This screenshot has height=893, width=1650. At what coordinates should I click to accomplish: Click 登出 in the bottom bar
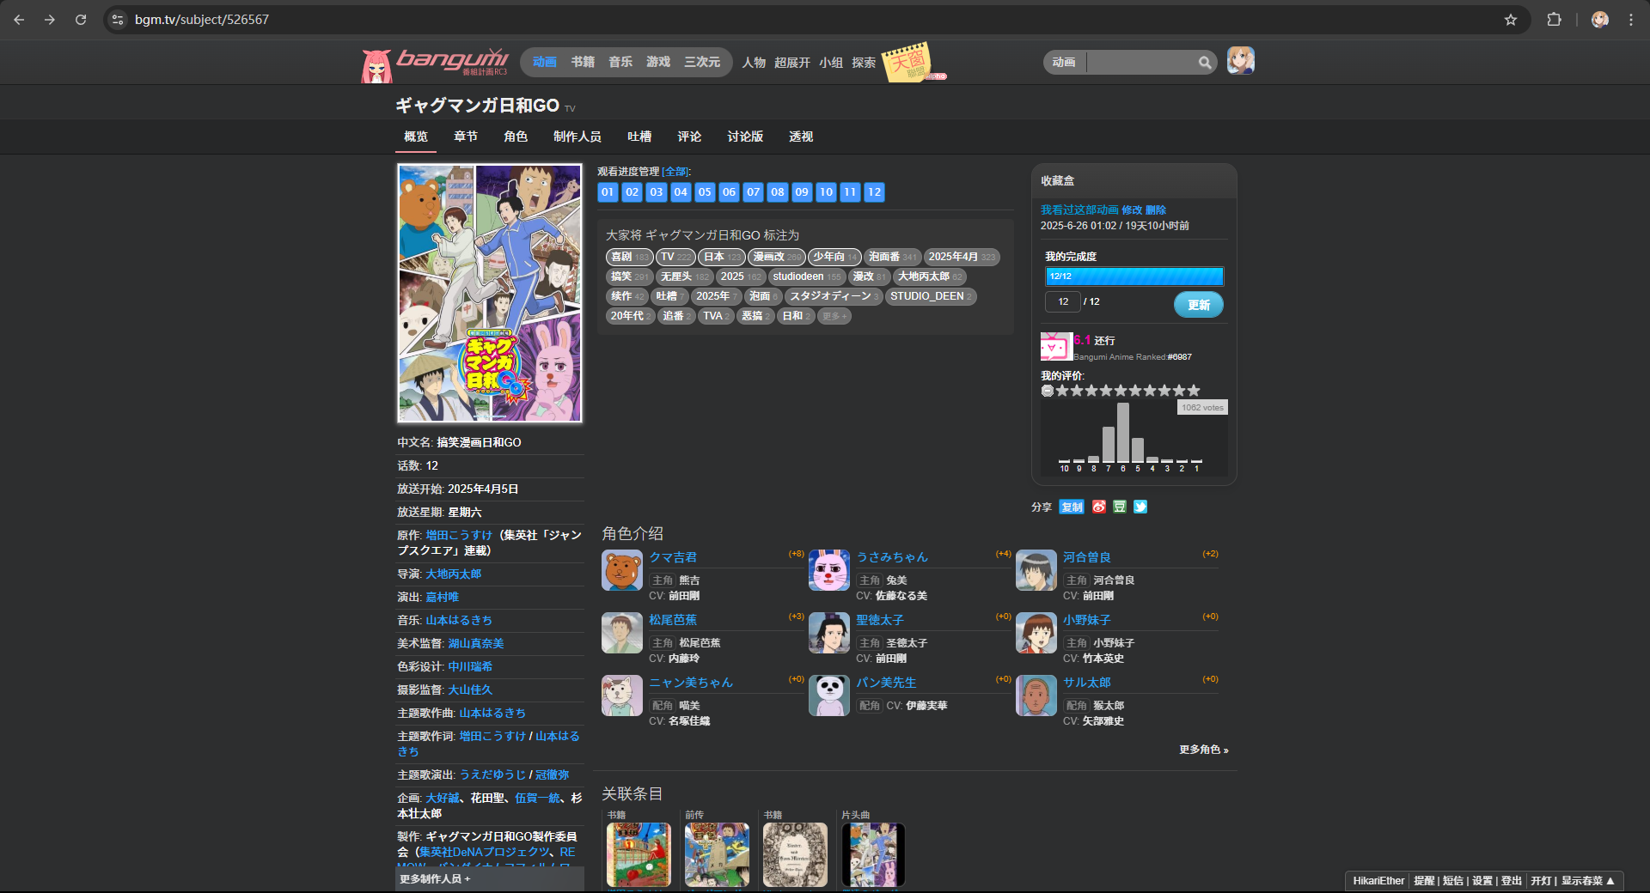[x=1512, y=881]
